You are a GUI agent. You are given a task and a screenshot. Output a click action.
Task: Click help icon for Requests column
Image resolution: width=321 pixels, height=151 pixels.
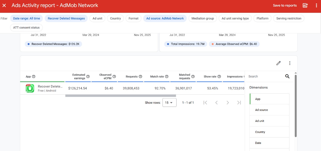pos(140,77)
